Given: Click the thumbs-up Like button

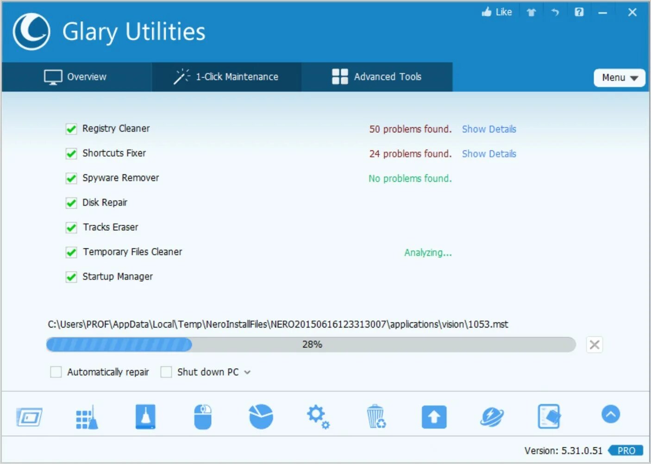Looking at the screenshot, I should [497, 12].
